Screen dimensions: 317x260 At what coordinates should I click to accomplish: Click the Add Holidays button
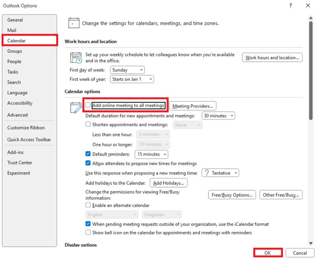pos(168,183)
